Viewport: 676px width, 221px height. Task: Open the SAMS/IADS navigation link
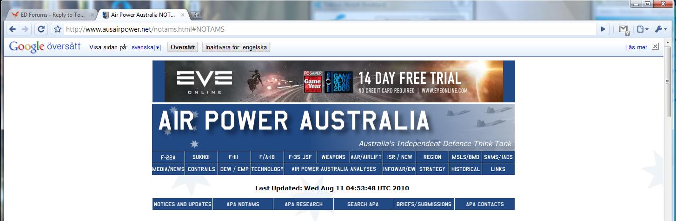coord(498,157)
